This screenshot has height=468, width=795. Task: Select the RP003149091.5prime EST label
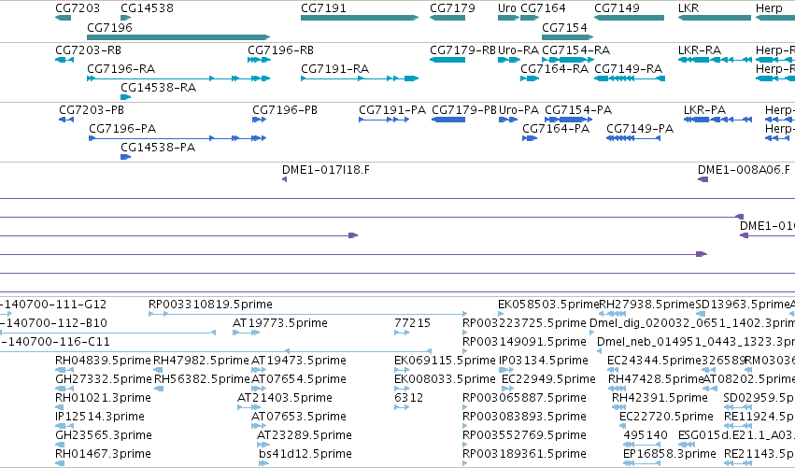click(524, 342)
